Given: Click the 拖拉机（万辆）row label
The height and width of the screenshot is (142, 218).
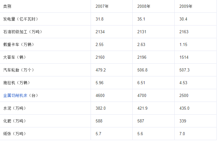Looking at the screenshot, I should click(17, 83).
